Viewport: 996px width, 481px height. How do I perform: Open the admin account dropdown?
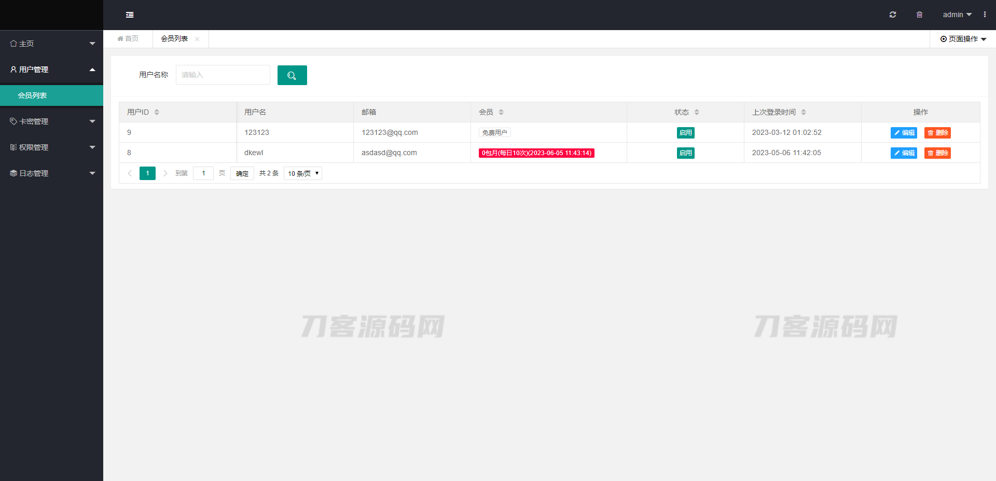coord(957,15)
